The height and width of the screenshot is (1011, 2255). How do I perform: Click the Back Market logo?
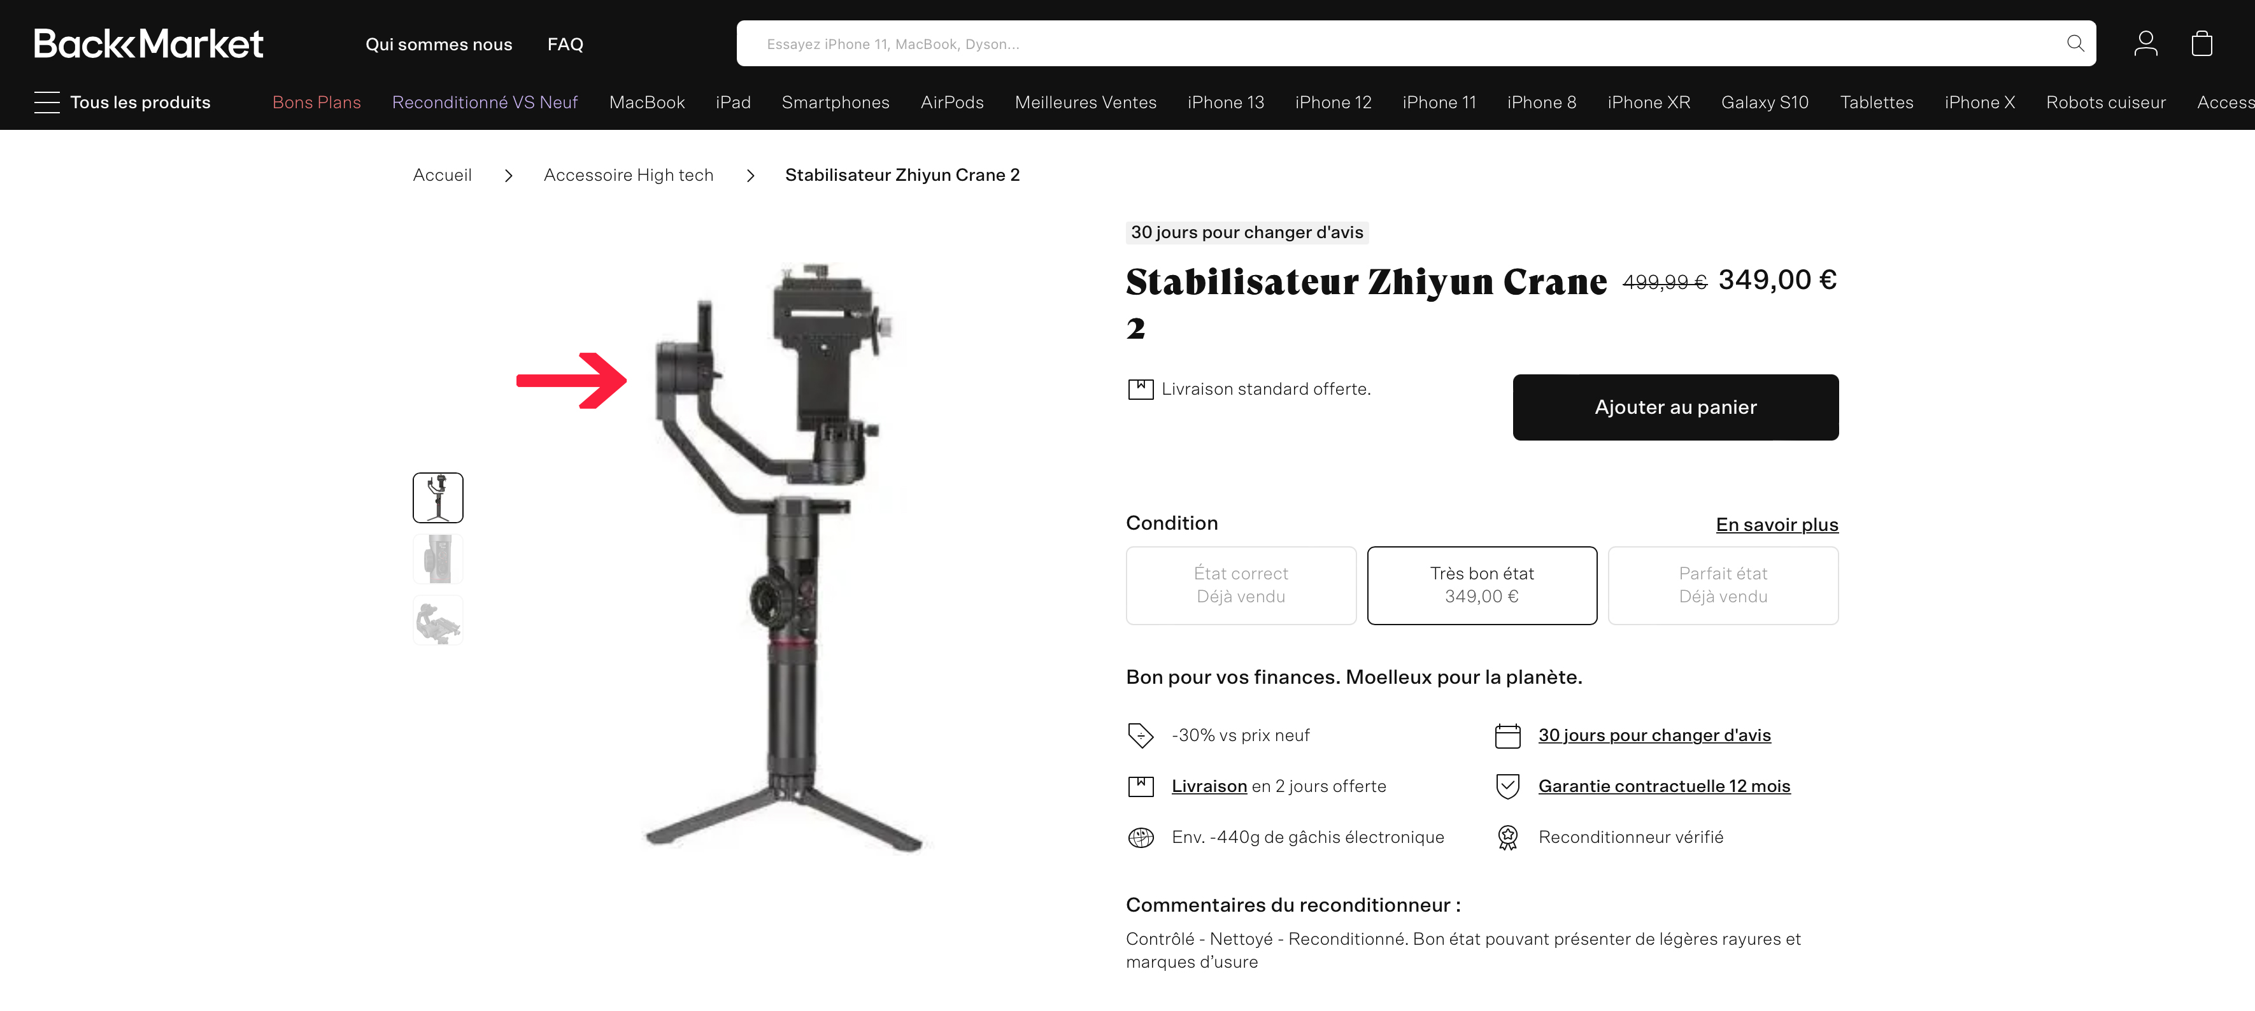coord(149,43)
